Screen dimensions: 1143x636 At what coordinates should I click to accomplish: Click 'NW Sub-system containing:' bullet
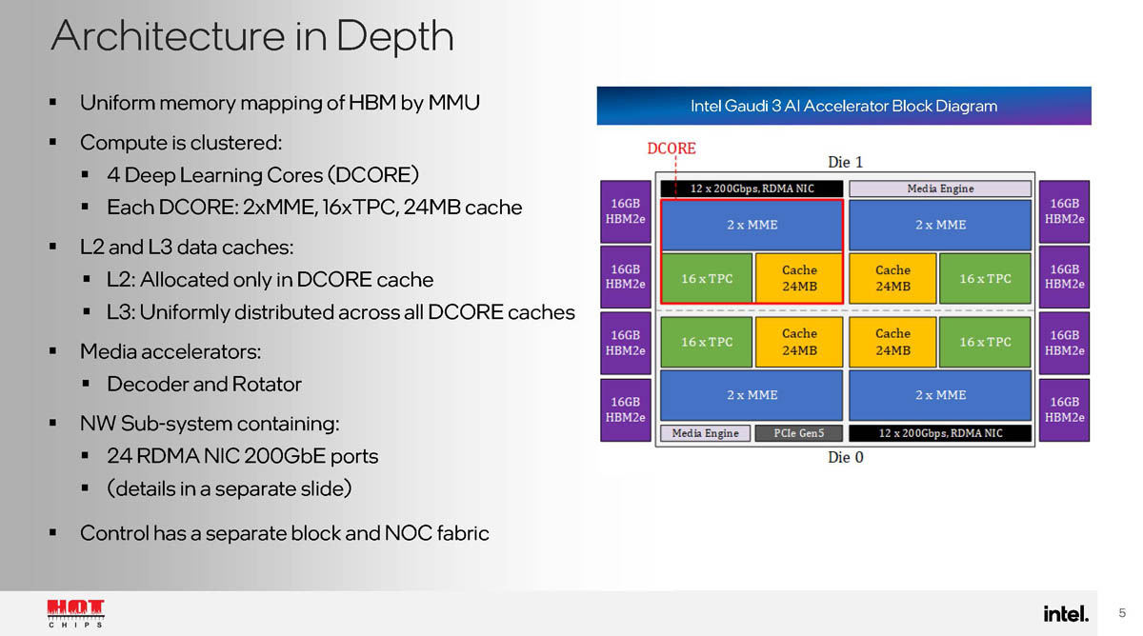pos(210,423)
